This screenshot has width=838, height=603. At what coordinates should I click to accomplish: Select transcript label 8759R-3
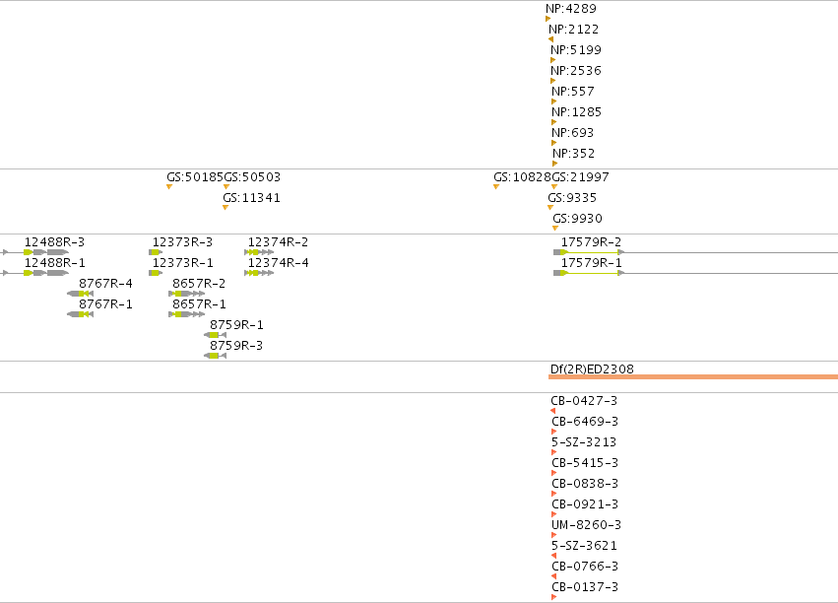tap(236, 346)
